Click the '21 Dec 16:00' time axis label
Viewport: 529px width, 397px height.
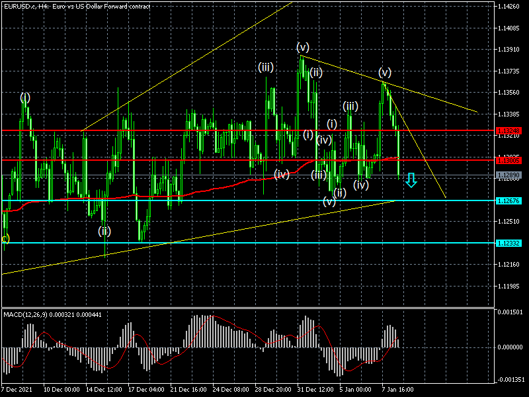point(188,389)
